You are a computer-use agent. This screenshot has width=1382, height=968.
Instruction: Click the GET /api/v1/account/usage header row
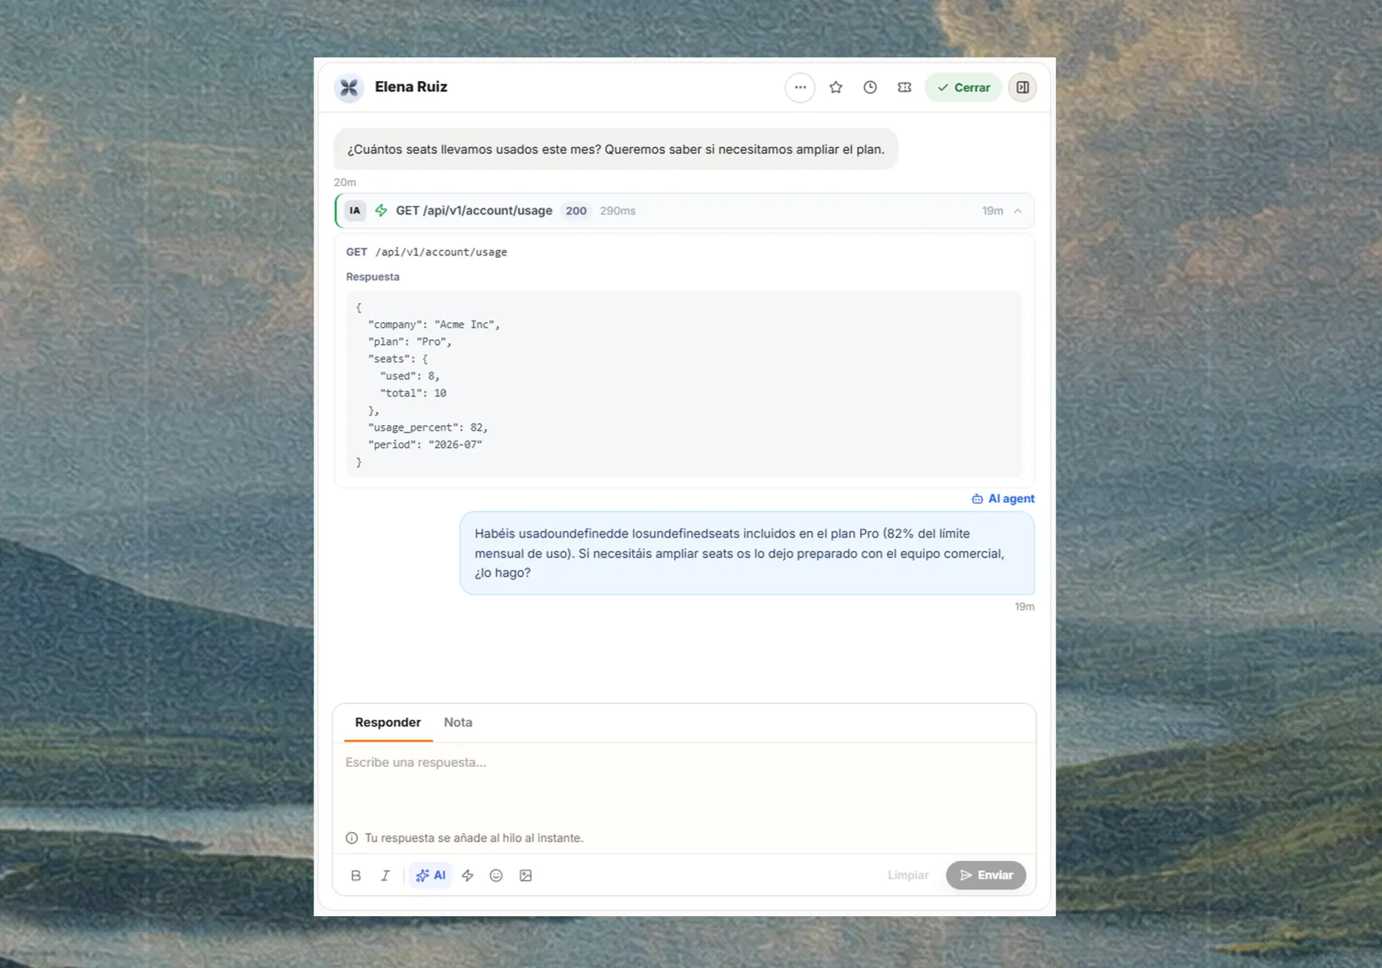click(x=684, y=211)
